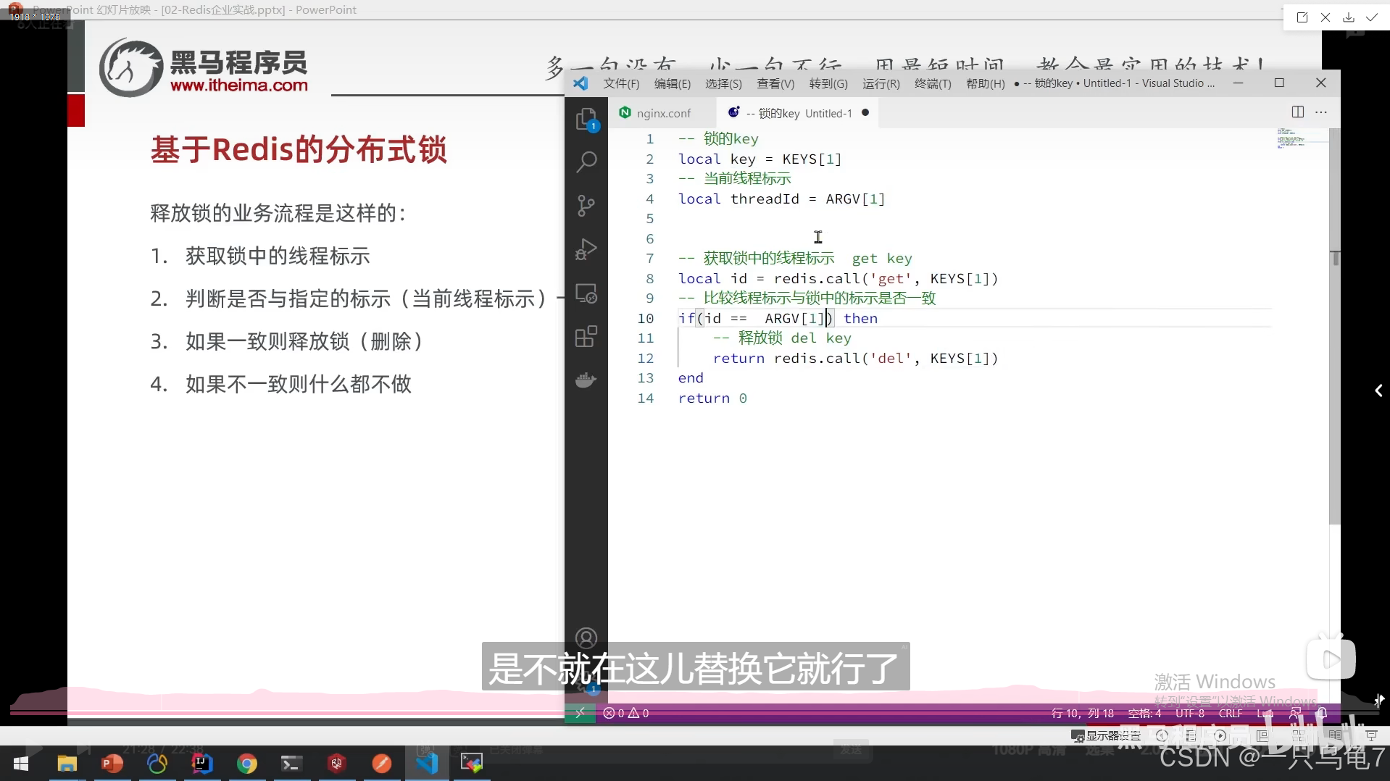Open the Extensions view
The height and width of the screenshot is (781, 1390).
pyautogui.click(x=586, y=337)
